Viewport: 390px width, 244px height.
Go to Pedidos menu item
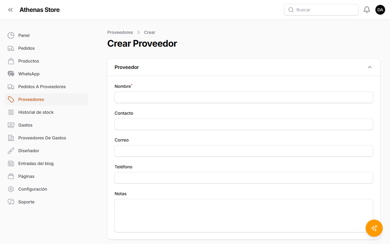(x=47, y=48)
